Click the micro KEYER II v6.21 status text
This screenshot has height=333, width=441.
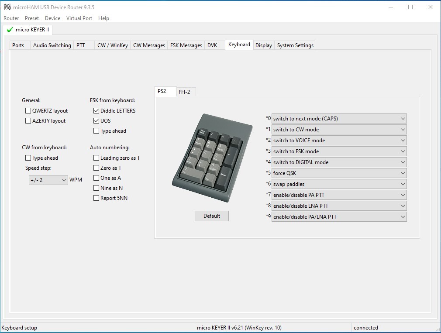tap(239, 328)
